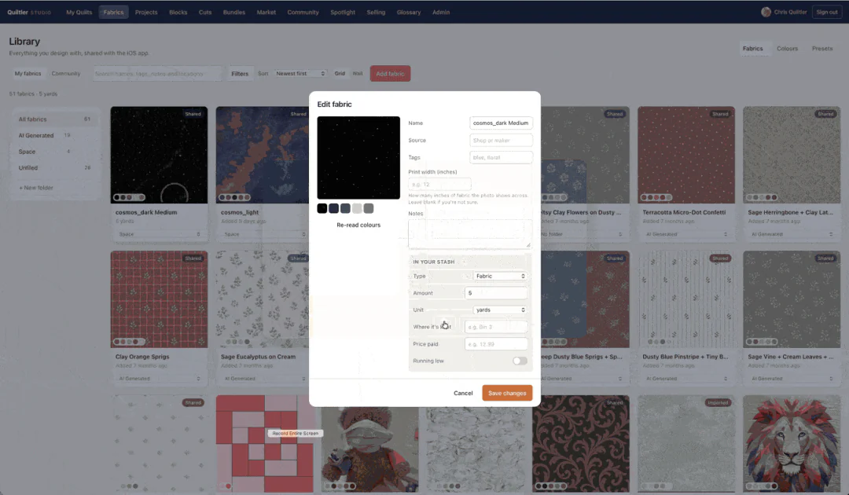Open the Admin nav item
This screenshot has height=495, width=849.
click(x=441, y=12)
